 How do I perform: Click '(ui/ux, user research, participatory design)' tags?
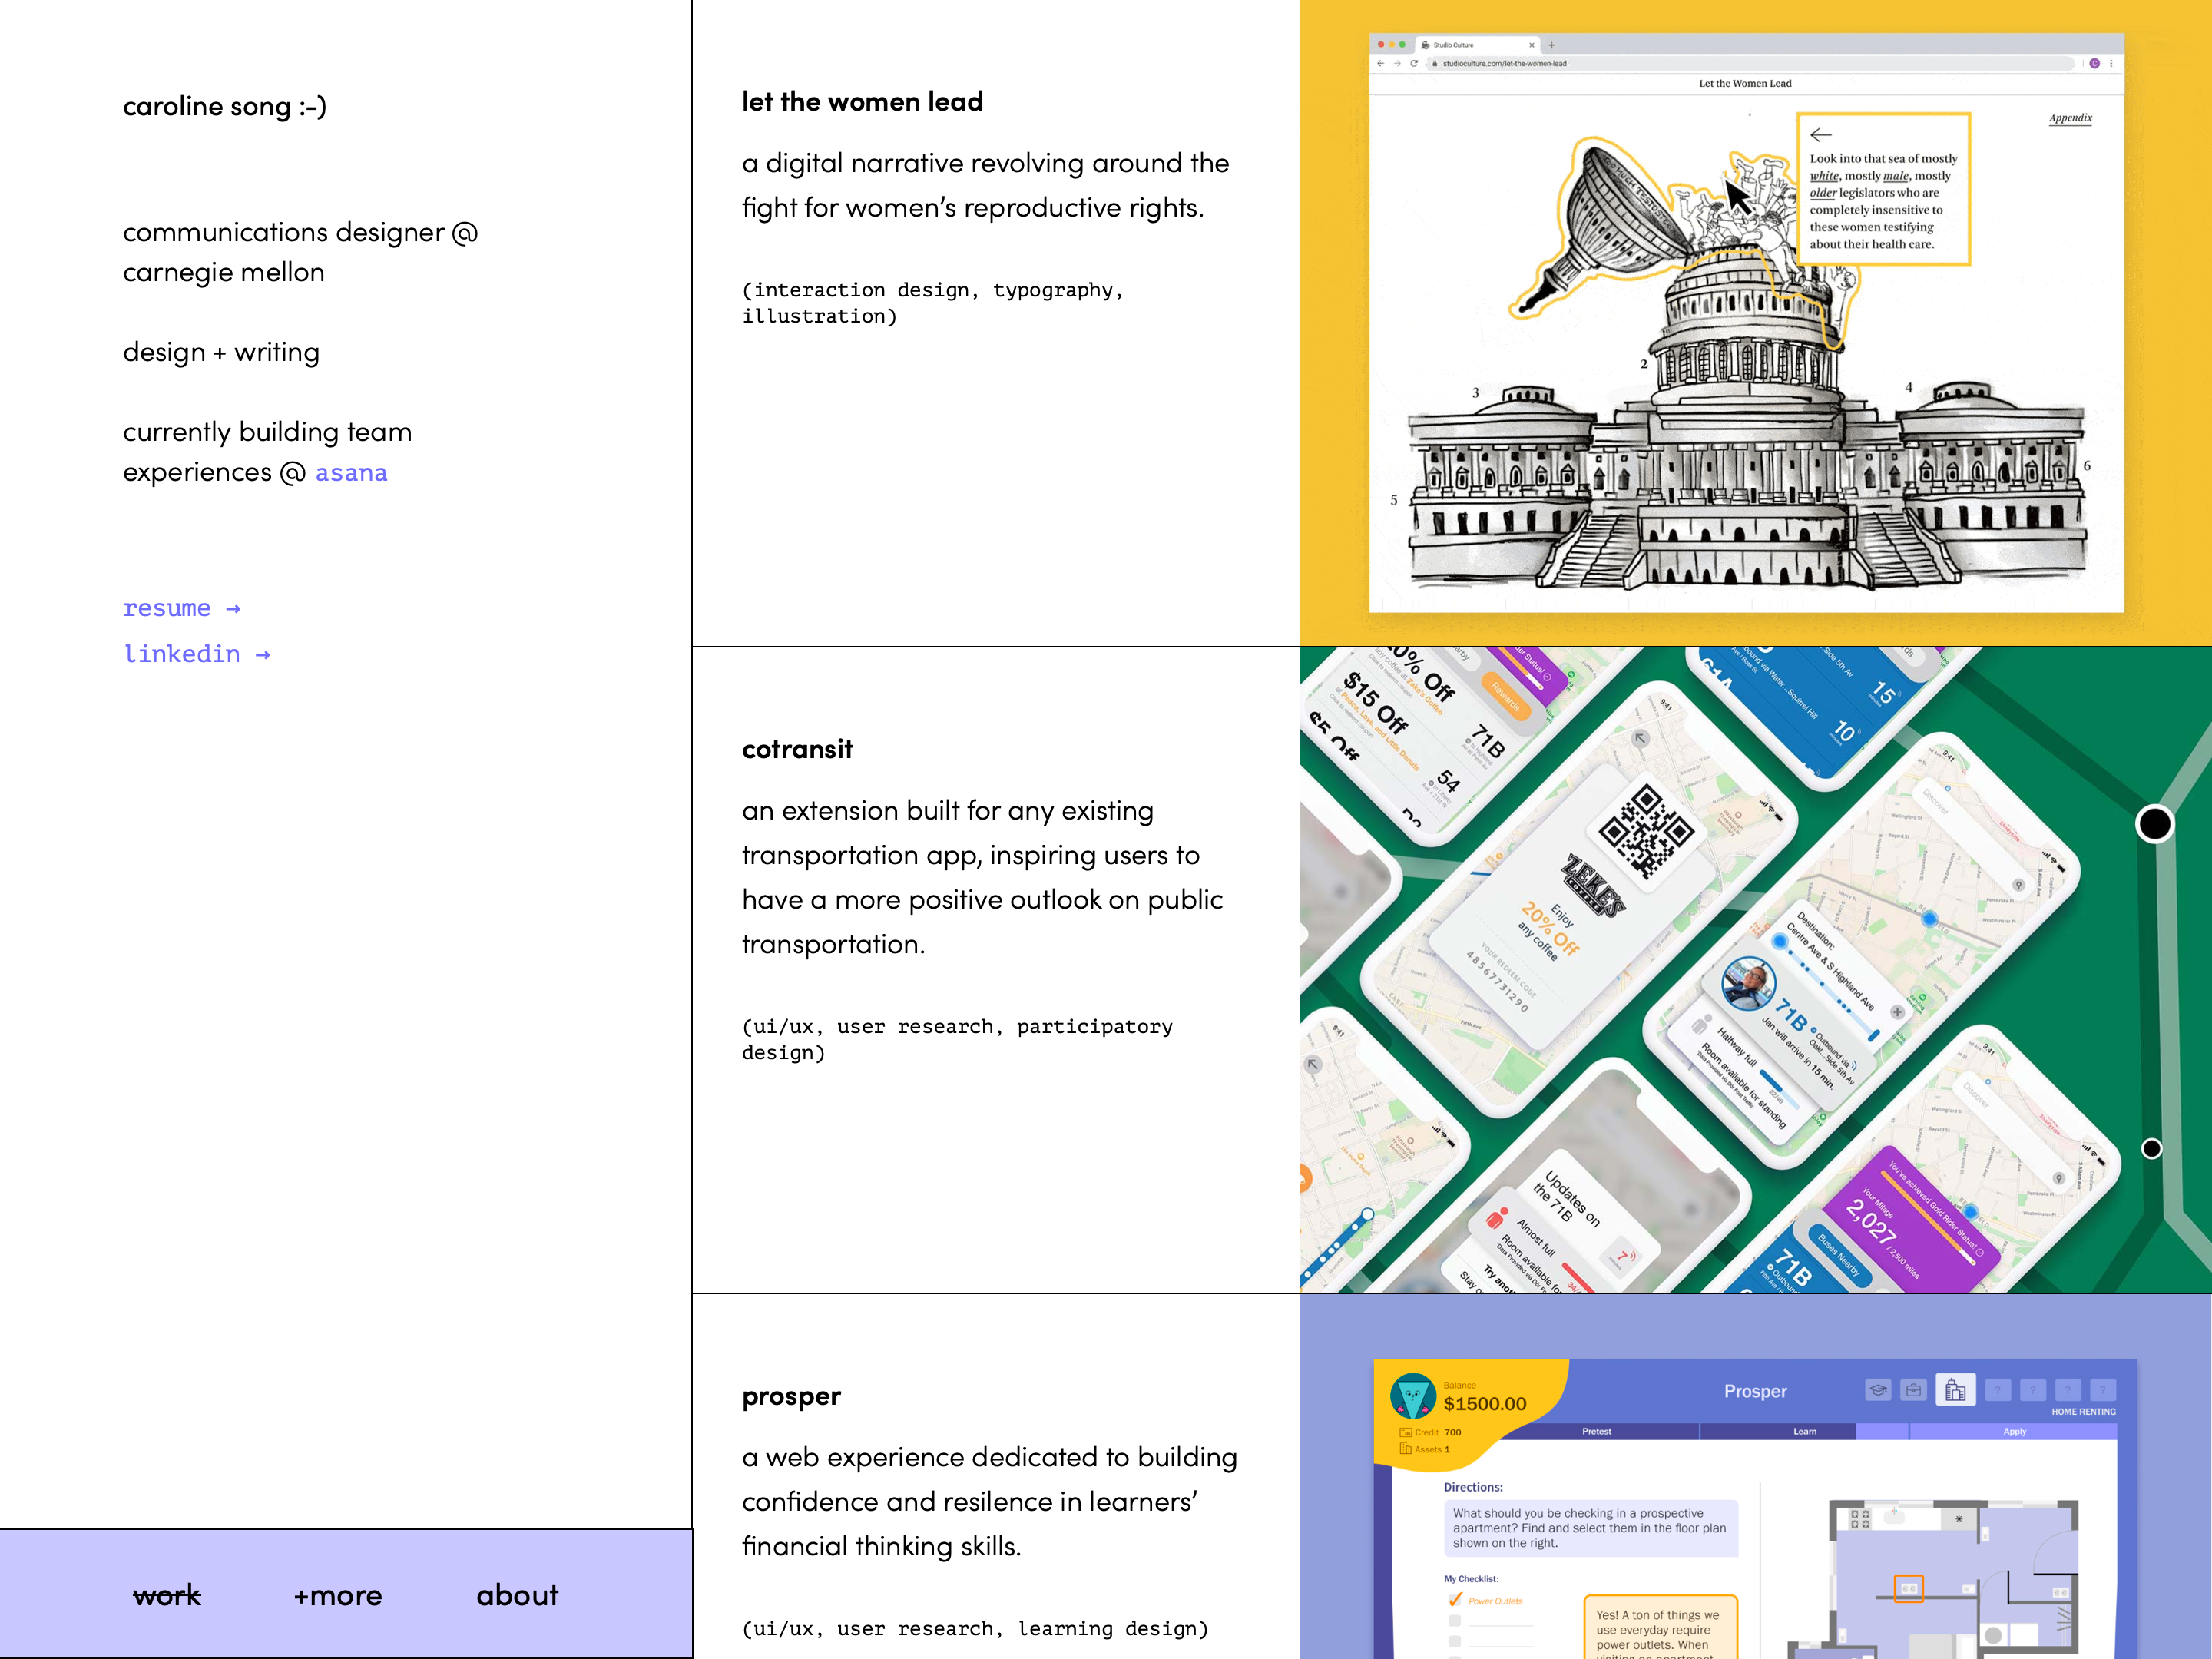tap(957, 1039)
